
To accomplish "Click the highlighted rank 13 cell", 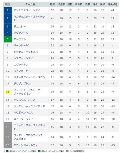I will [8, 92].
